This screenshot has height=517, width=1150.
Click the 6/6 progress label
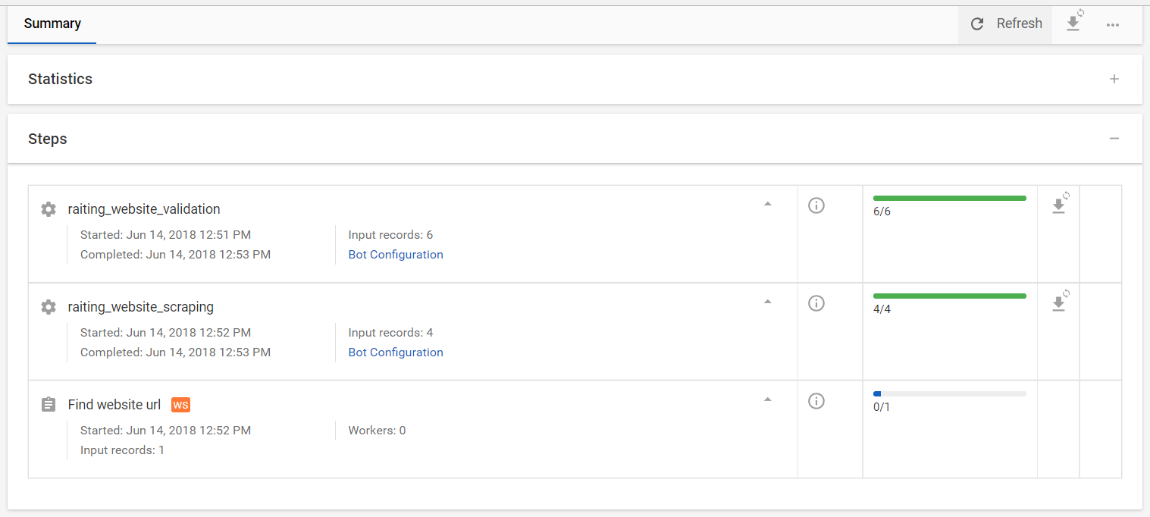point(882,211)
